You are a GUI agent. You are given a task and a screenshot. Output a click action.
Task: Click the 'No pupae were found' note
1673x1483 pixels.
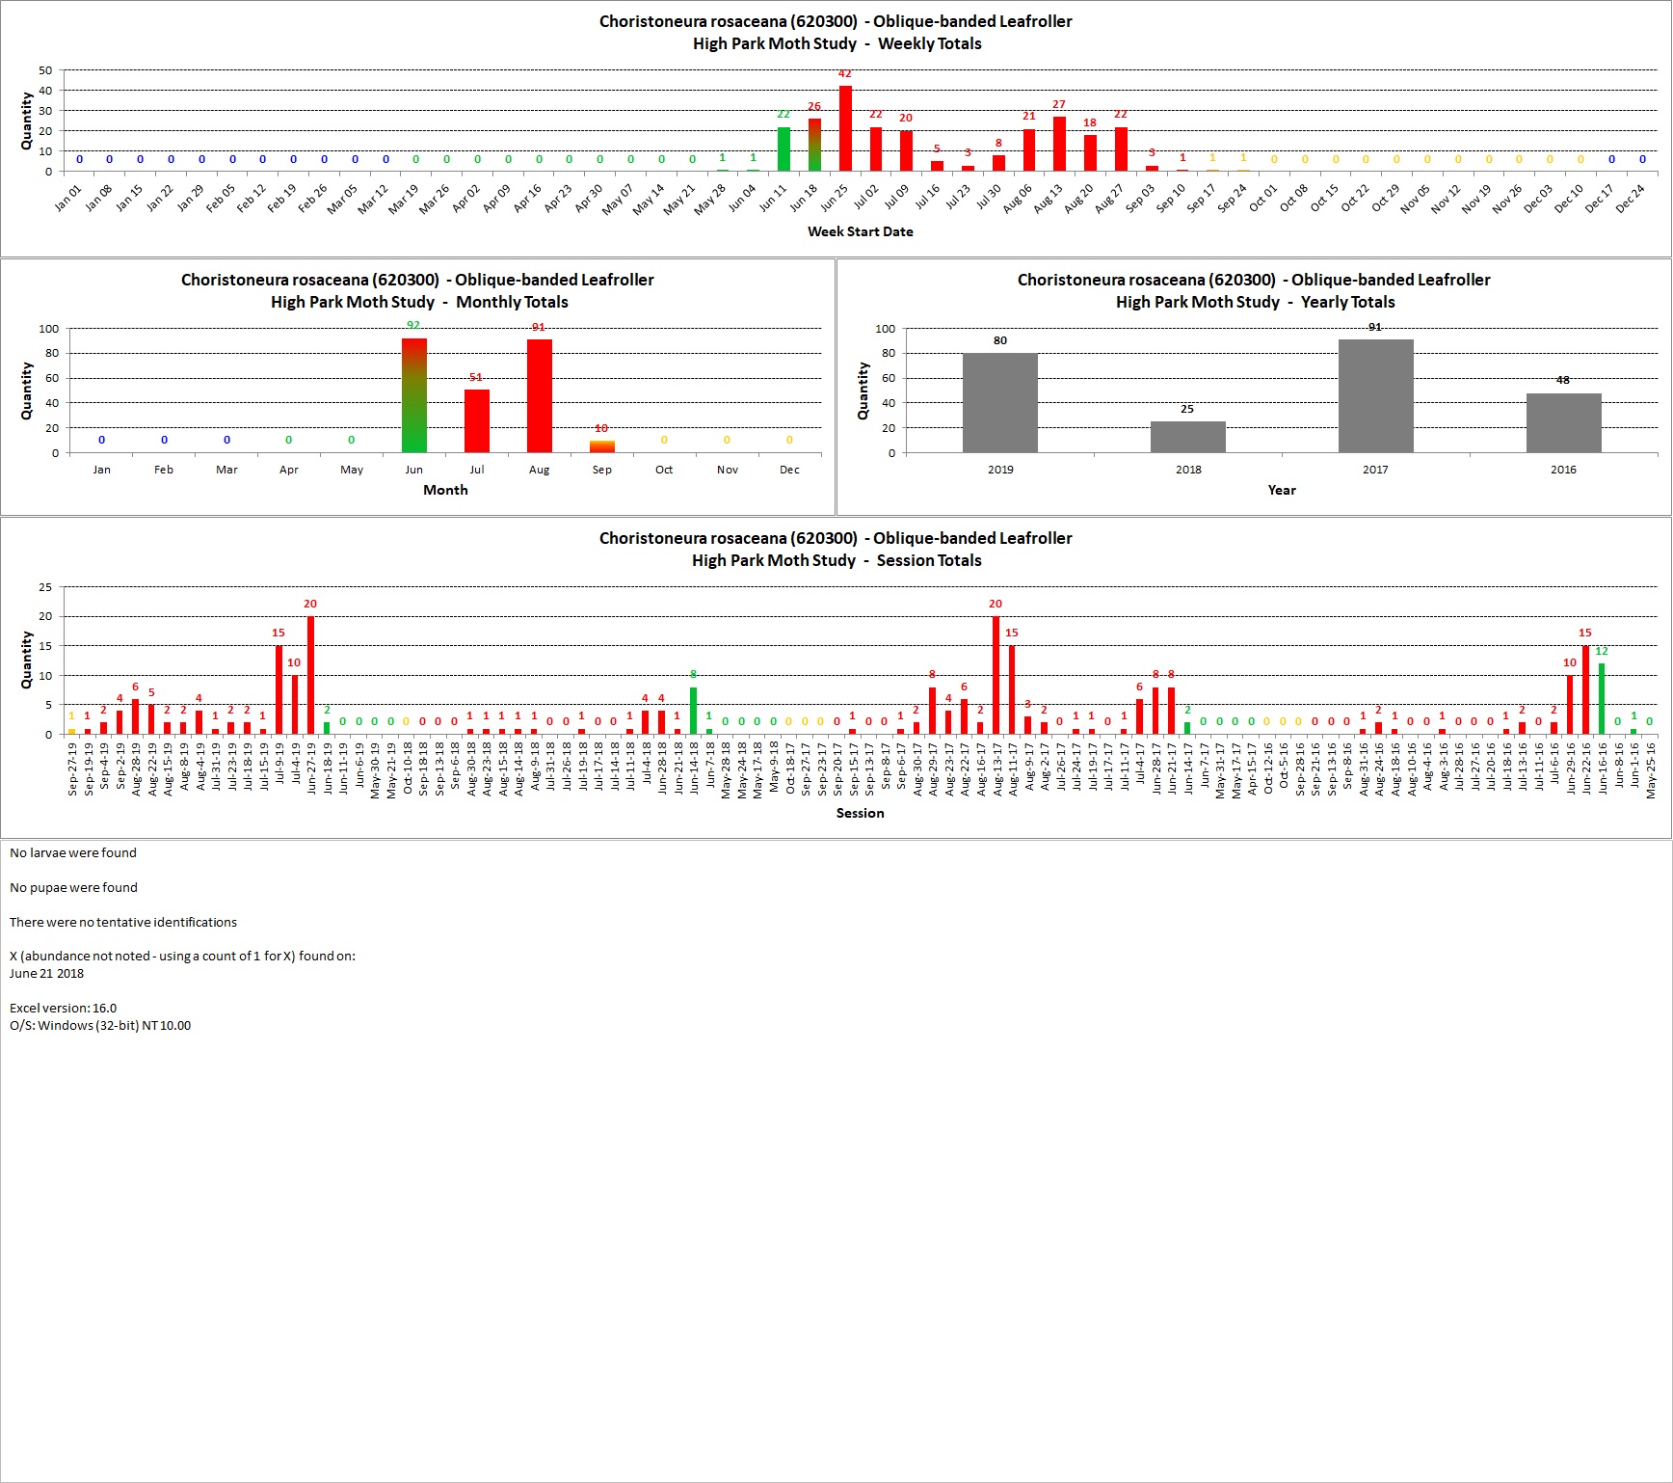coord(73,888)
